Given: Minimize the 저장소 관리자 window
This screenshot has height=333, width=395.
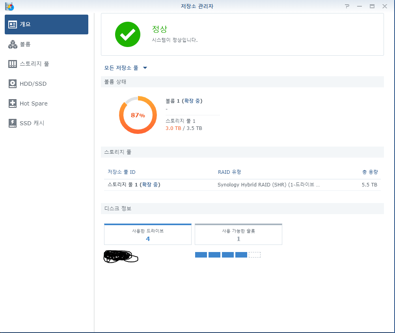Looking at the screenshot, I should (360, 6).
